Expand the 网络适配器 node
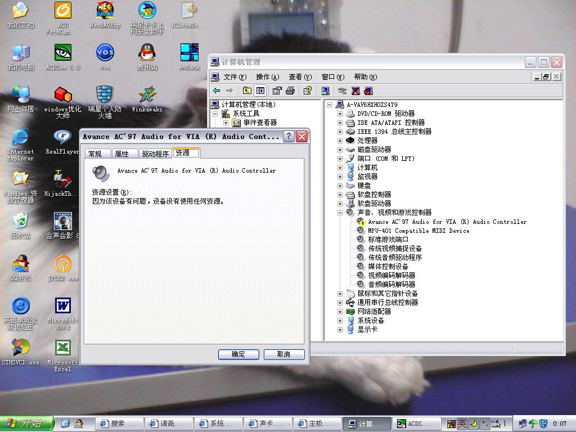The image size is (576, 432). click(x=340, y=312)
